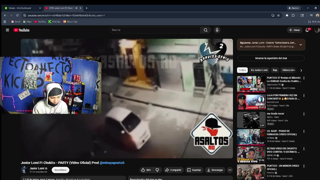This screenshot has width=320, height=180.
Task: Click the site info icon in address bar
Action: pos(24,15)
